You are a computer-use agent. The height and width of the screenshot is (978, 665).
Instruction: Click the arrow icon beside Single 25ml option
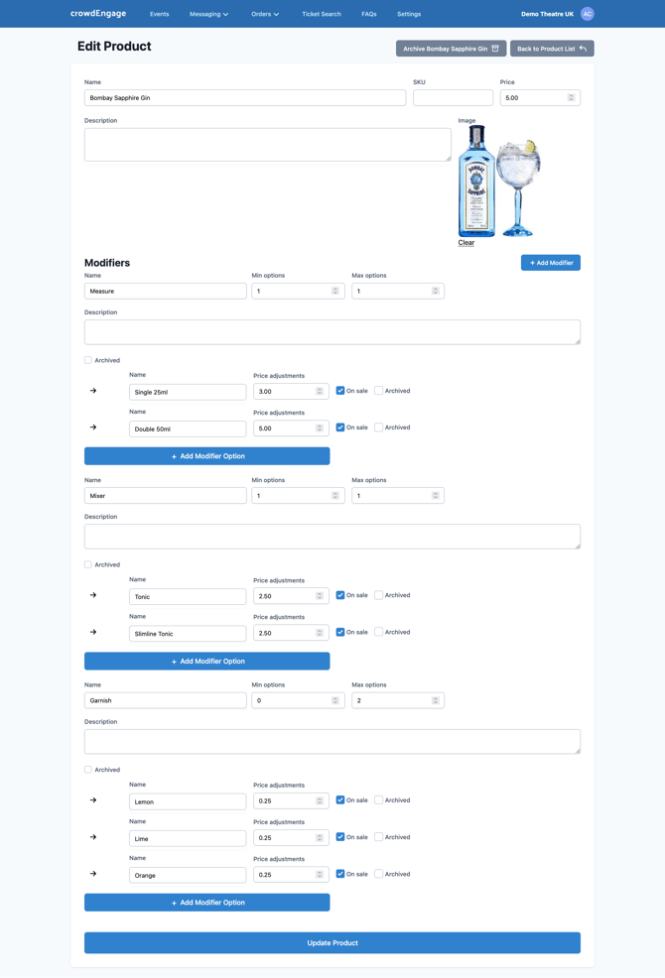click(93, 391)
